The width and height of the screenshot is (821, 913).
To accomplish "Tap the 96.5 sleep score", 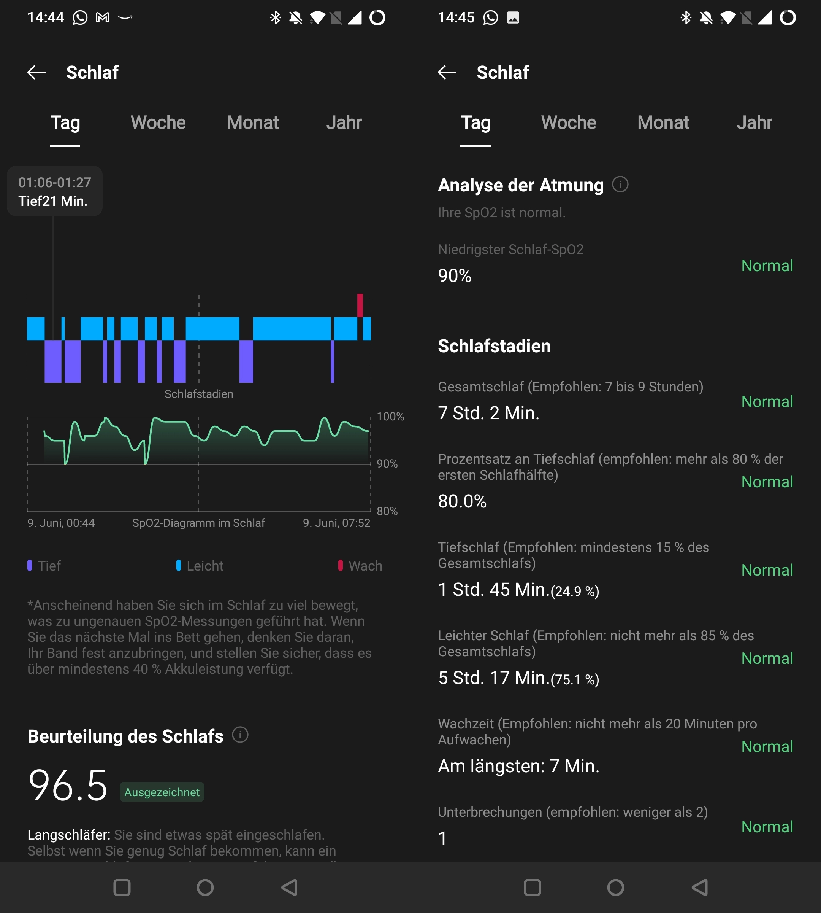I will (x=68, y=786).
